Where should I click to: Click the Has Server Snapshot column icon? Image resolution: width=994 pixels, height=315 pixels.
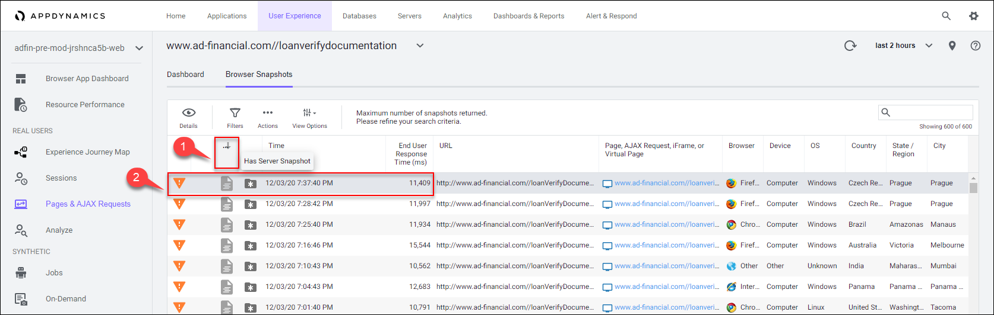coord(227,146)
